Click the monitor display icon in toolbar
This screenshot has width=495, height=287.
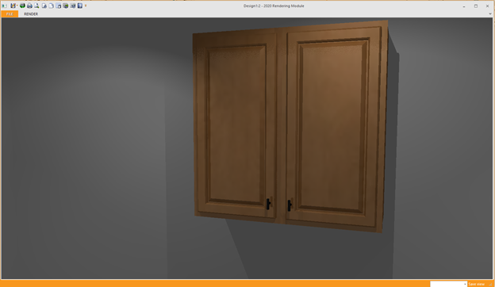tap(73, 6)
